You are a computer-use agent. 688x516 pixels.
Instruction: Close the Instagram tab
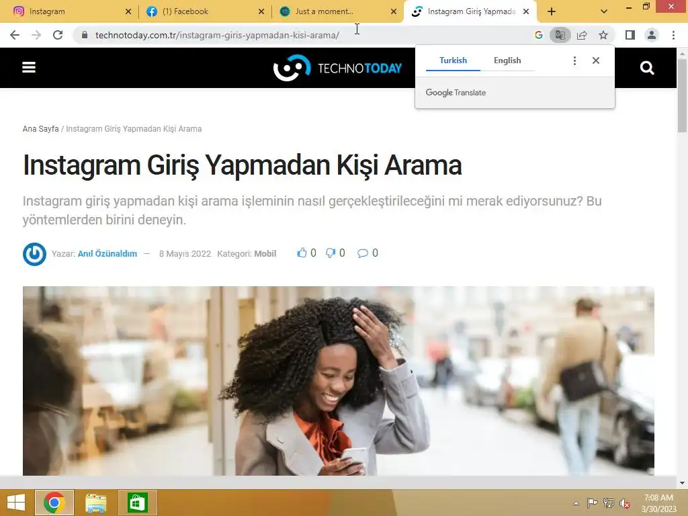[x=128, y=11]
